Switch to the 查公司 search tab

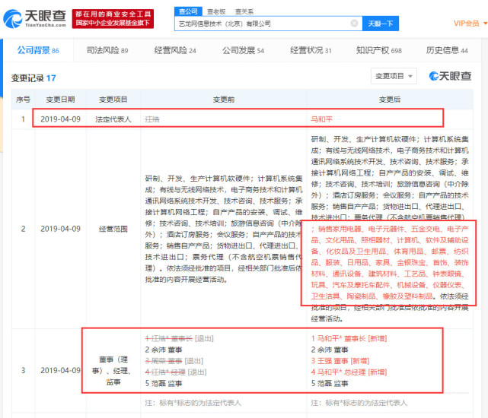point(188,11)
